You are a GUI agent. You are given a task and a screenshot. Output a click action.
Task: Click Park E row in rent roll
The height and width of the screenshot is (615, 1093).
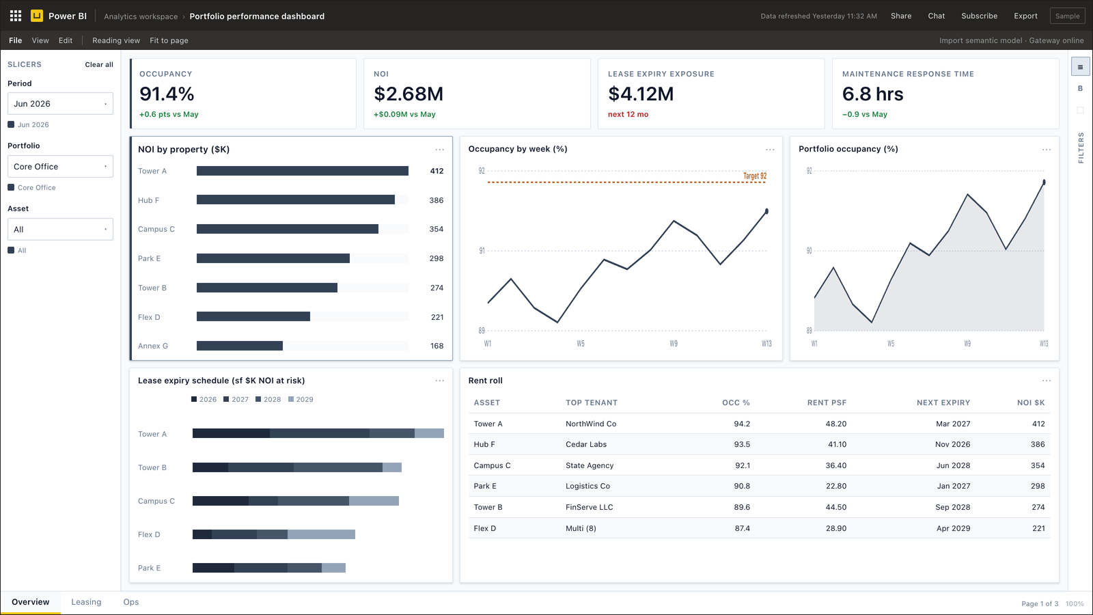759,486
